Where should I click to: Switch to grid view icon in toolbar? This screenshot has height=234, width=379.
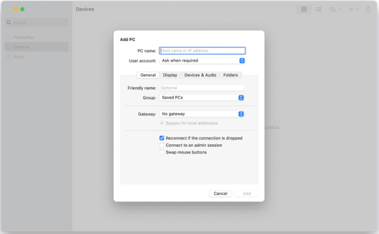click(304, 9)
